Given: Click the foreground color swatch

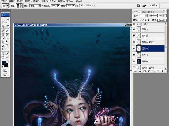Looking at the screenshot, I should (x=4, y=63).
